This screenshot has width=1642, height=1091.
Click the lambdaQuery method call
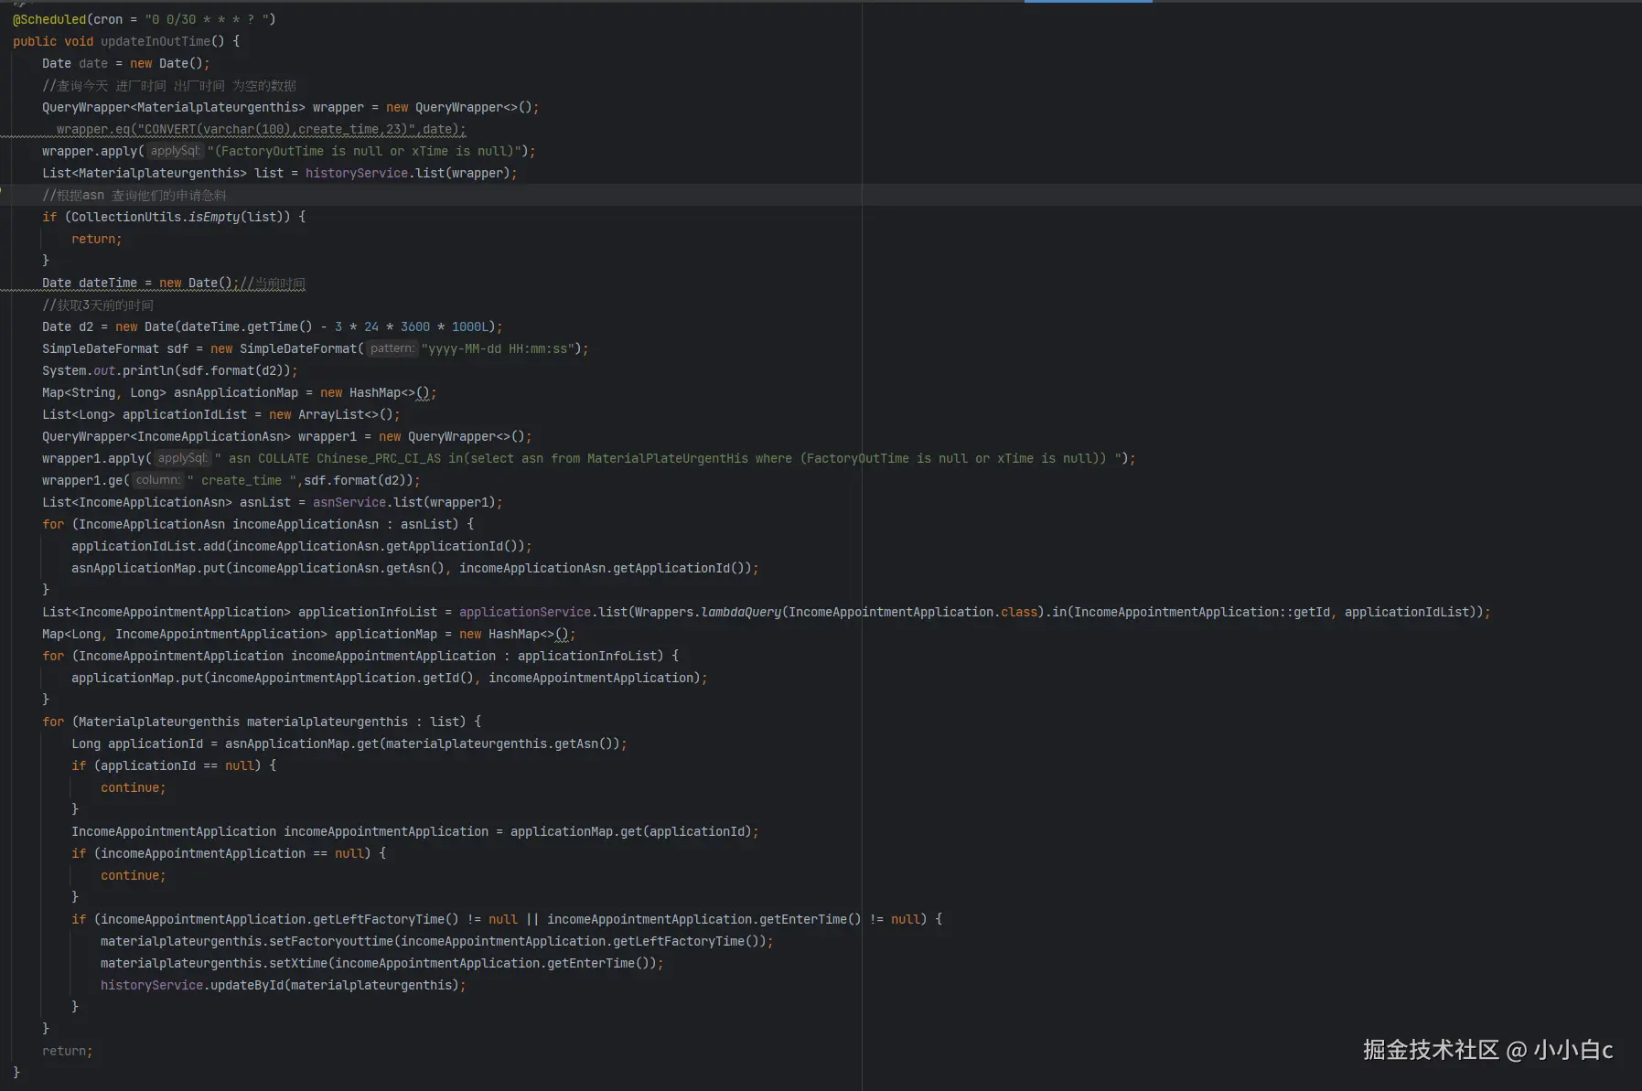click(740, 612)
